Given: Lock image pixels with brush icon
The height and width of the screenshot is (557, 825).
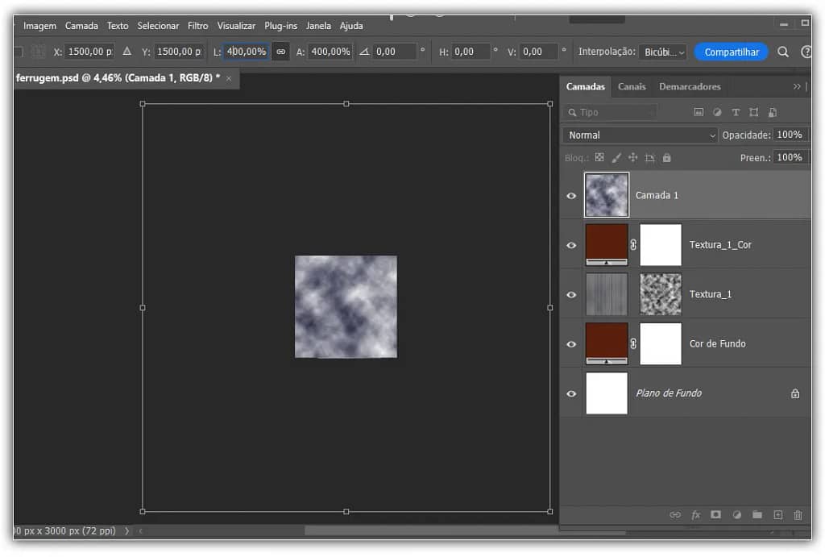Looking at the screenshot, I should [x=616, y=157].
